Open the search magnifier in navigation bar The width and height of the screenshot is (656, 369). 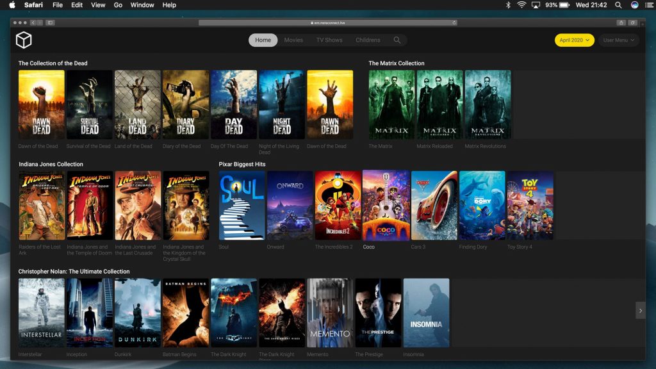397,40
